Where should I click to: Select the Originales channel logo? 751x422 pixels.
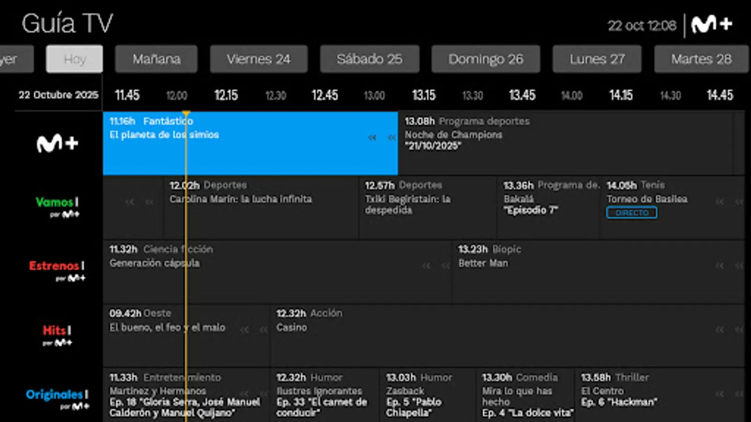[57, 399]
